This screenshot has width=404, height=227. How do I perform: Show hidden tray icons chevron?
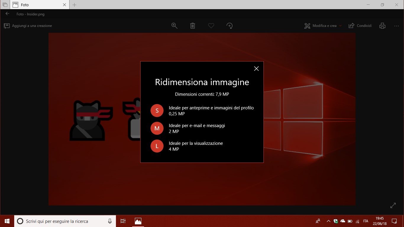coord(328,221)
